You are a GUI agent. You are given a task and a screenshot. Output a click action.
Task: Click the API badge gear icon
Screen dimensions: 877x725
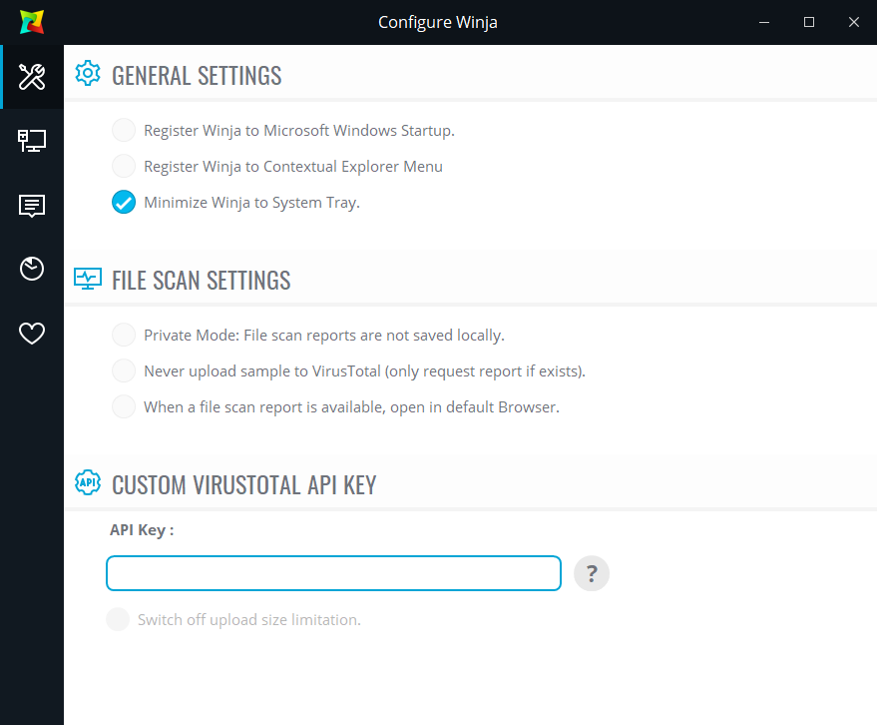[x=88, y=483]
